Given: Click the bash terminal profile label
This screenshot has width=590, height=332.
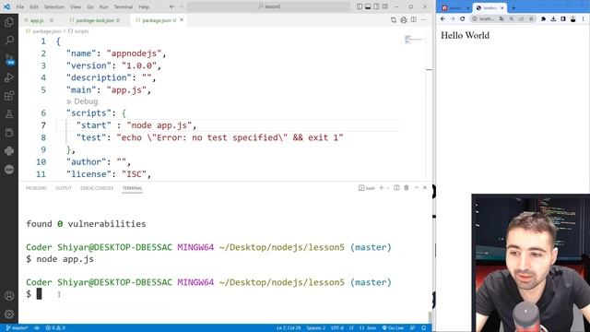Looking at the screenshot, I should point(367,188).
